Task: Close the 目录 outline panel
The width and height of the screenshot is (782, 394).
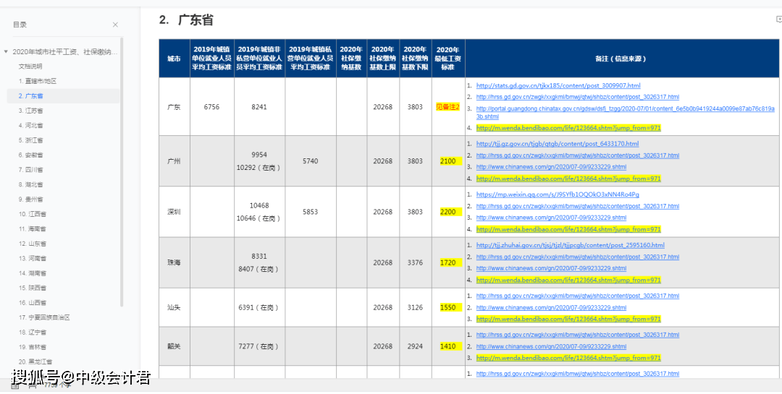Action: point(115,25)
